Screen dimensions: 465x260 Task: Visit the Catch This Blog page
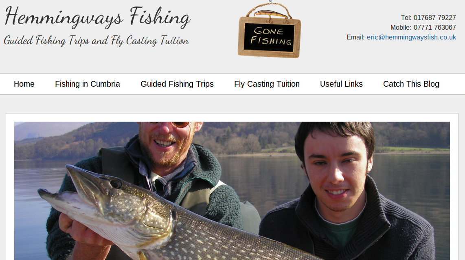point(411,84)
